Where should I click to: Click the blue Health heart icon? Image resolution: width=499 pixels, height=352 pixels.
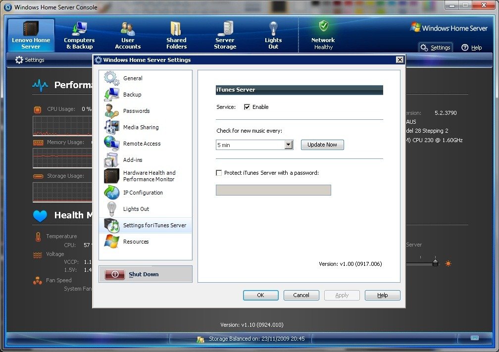pos(40,216)
